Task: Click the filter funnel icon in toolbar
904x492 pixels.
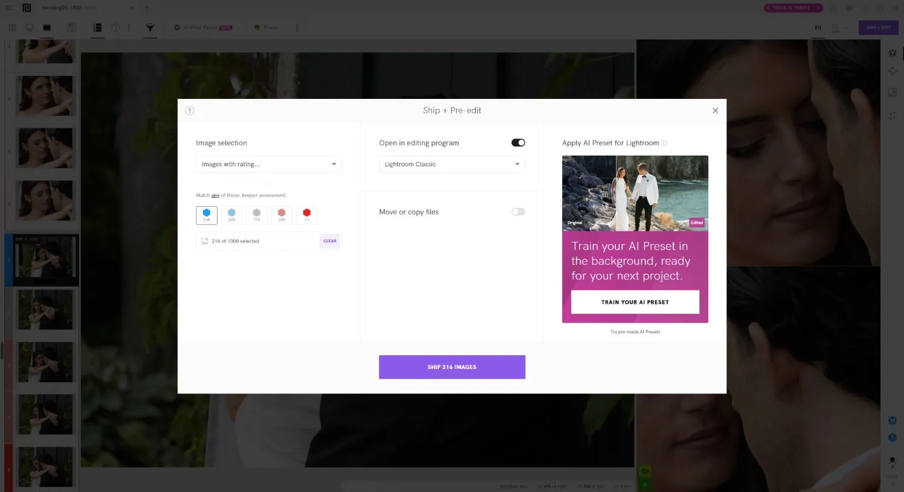Action: tap(150, 28)
